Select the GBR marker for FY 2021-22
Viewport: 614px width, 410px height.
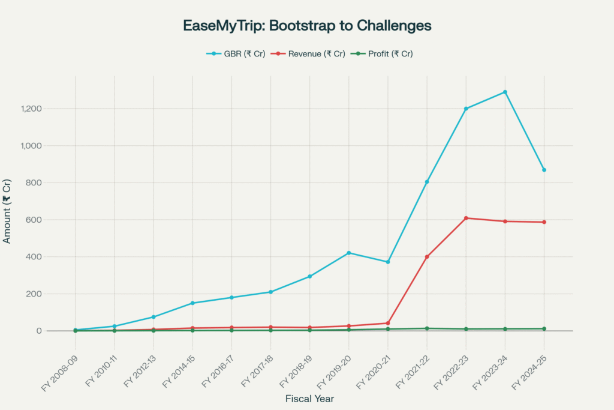(x=427, y=182)
